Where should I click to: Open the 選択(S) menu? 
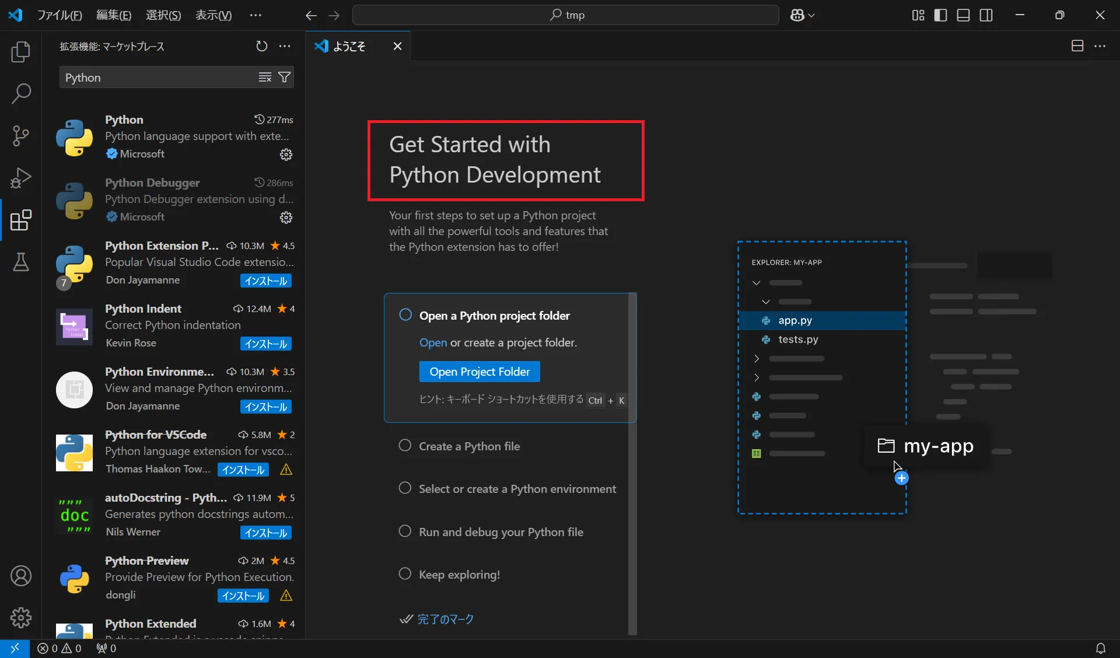[163, 15]
